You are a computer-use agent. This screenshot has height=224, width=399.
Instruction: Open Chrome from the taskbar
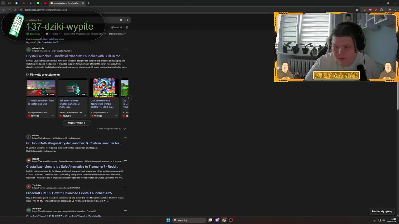pos(224,220)
